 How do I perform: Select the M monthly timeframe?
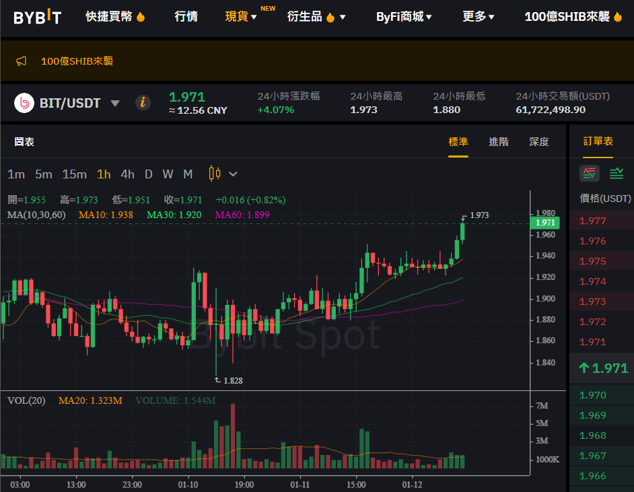(x=188, y=174)
